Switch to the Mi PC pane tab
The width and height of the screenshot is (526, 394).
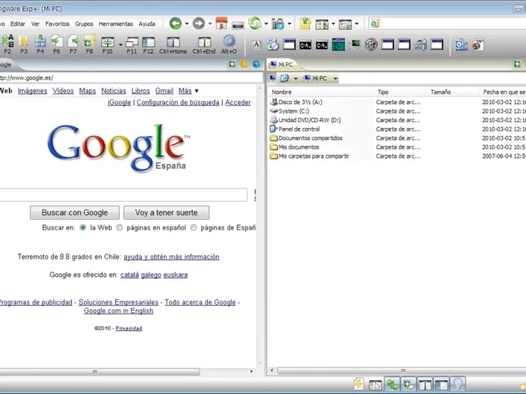[282, 64]
